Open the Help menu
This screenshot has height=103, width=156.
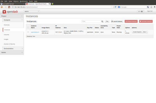pyautogui.click(x=36, y=1)
